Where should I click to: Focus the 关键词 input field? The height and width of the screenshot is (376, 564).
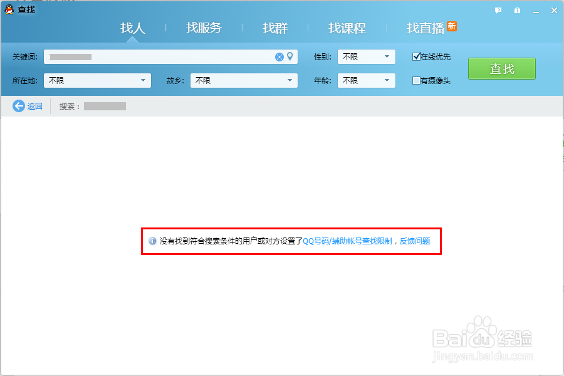(x=170, y=57)
